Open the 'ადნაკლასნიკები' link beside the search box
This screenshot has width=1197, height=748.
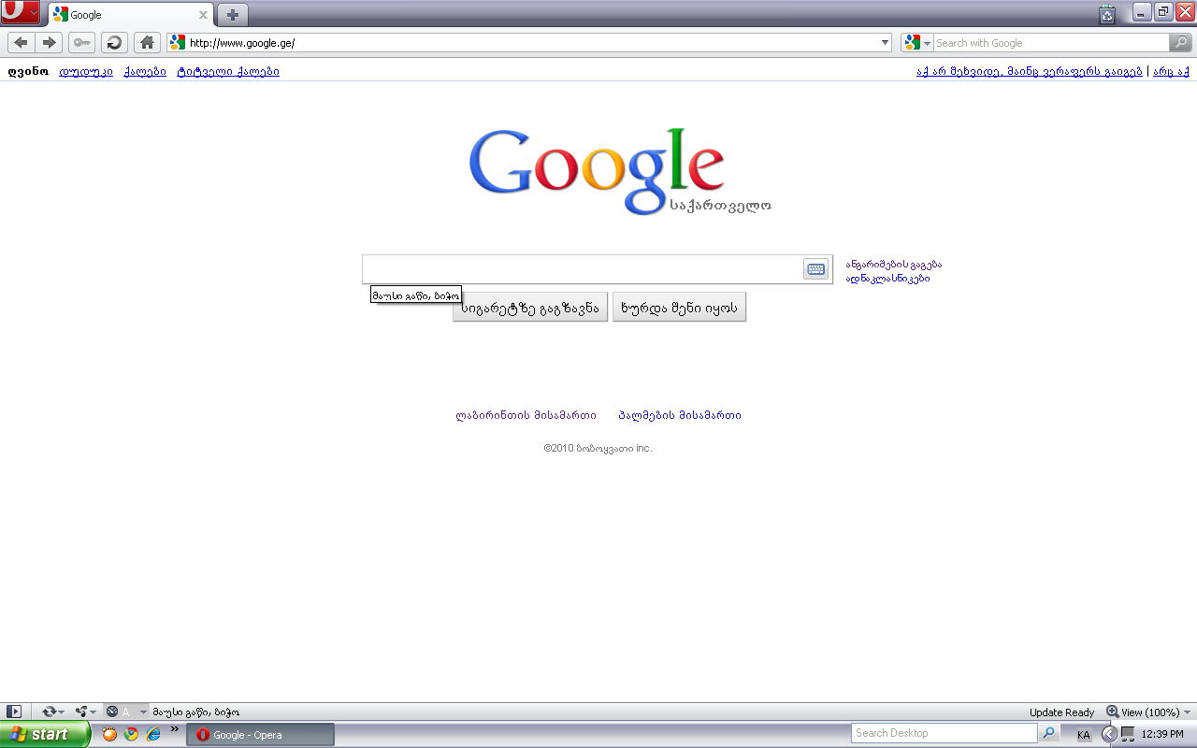point(887,279)
